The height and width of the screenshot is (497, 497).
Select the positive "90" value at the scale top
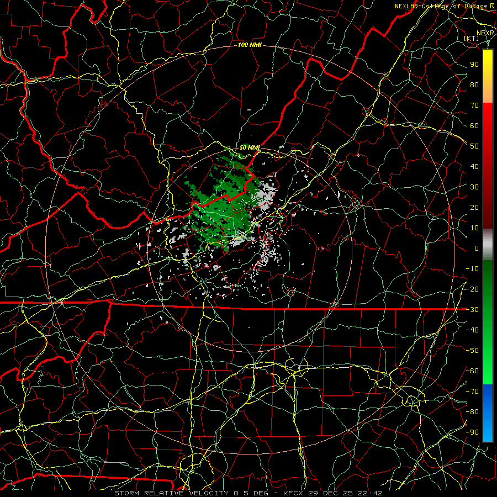(x=474, y=65)
